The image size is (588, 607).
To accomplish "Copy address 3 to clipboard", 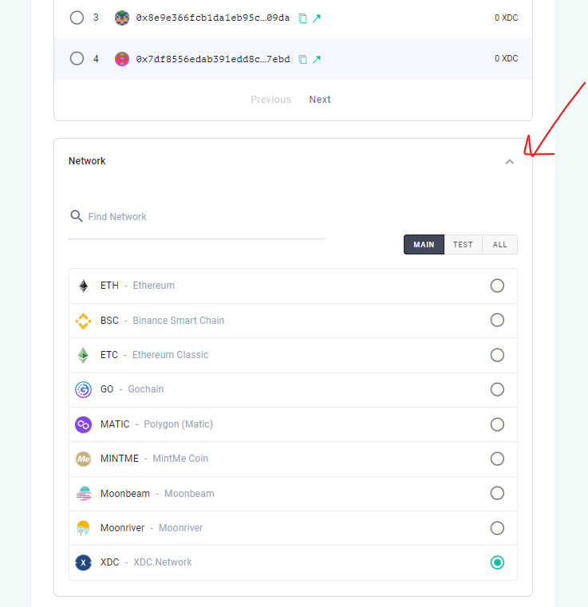I will click(x=303, y=18).
